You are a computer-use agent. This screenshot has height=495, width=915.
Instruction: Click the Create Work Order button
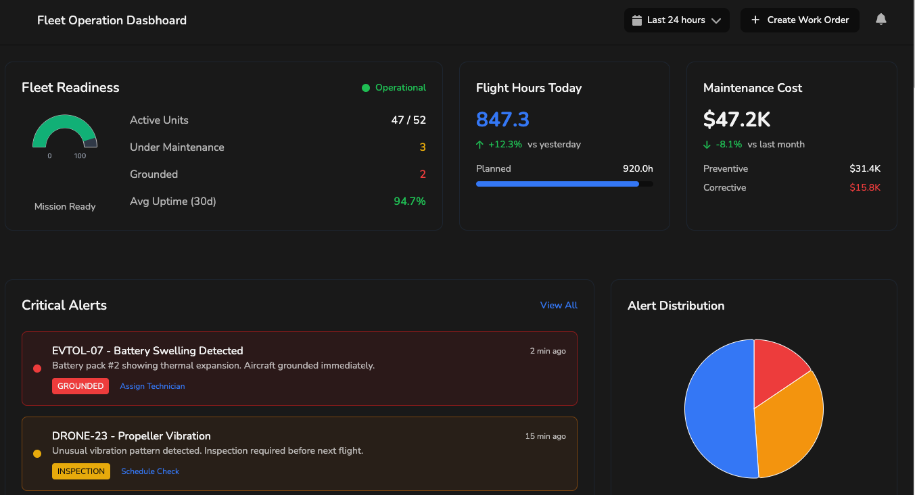[799, 20]
